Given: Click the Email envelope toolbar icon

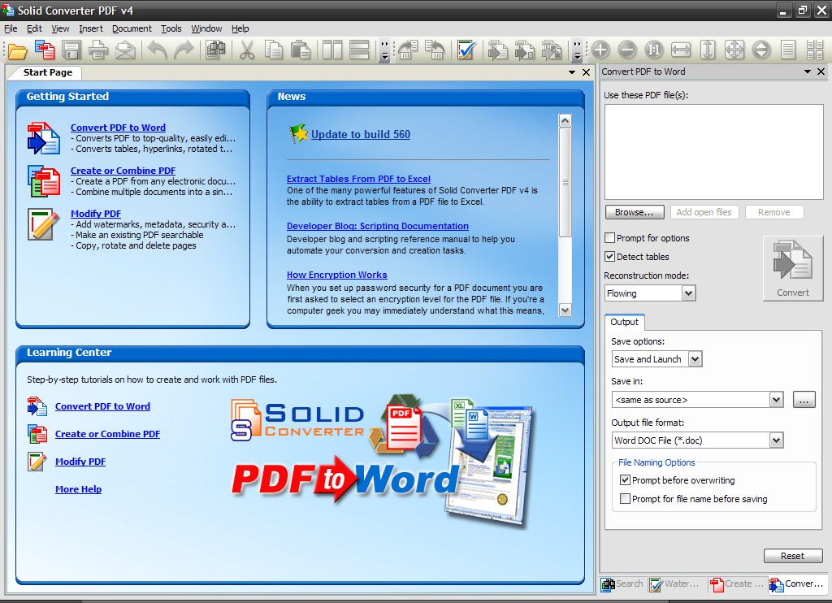Looking at the screenshot, I should point(125,50).
